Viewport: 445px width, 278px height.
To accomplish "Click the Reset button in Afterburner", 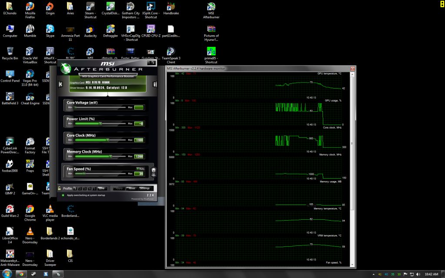I will point(132,189).
